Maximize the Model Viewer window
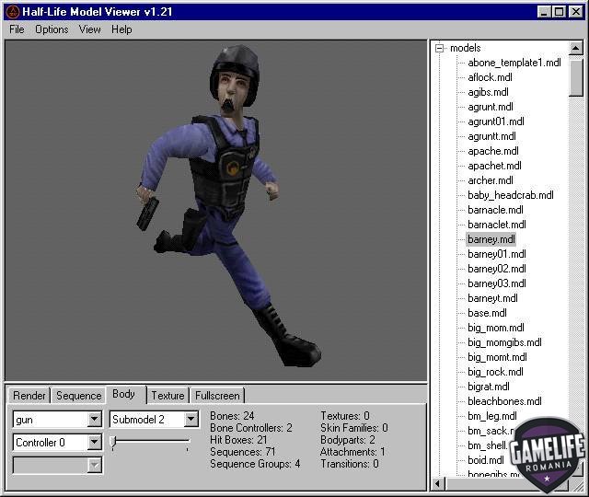The height and width of the screenshot is (497, 589). click(x=559, y=12)
